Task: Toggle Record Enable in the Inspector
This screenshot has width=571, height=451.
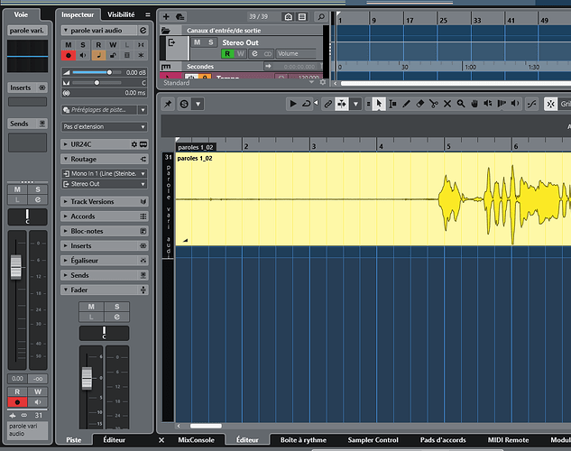Action: coord(67,55)
